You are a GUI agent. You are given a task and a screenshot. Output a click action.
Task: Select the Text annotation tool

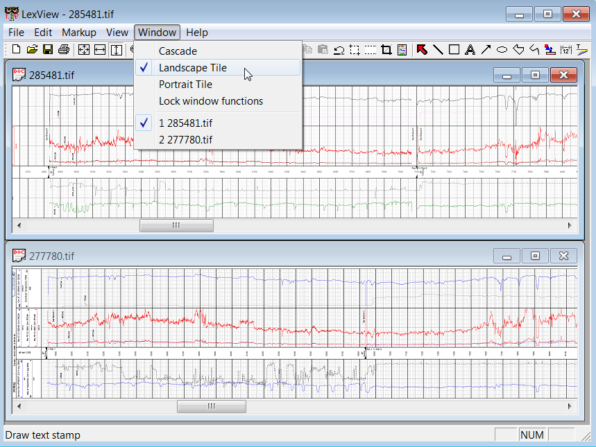[x=470, y=50]
